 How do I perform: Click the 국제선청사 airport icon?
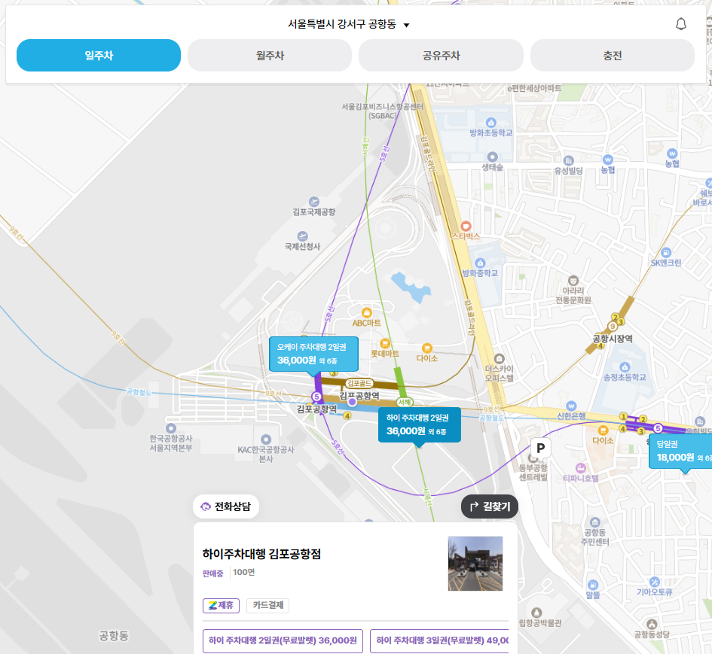pos(302,236)
